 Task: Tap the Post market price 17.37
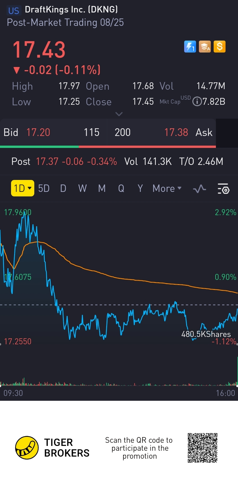click(47, 161)
